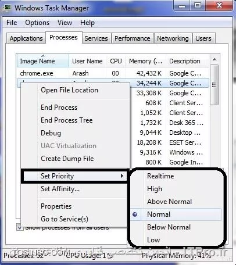236x265 pixels.
Task: Switch to the Services tab
Action: pyautogui.click(x=96, y=38)
